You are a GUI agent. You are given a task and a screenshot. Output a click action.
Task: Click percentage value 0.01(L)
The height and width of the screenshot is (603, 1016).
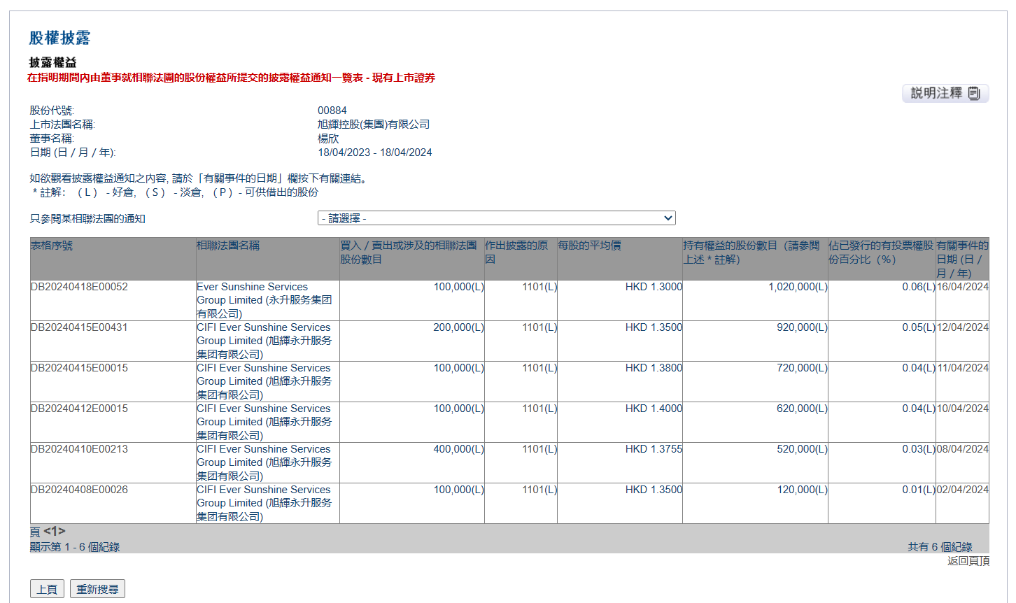(x=919, y=490)
